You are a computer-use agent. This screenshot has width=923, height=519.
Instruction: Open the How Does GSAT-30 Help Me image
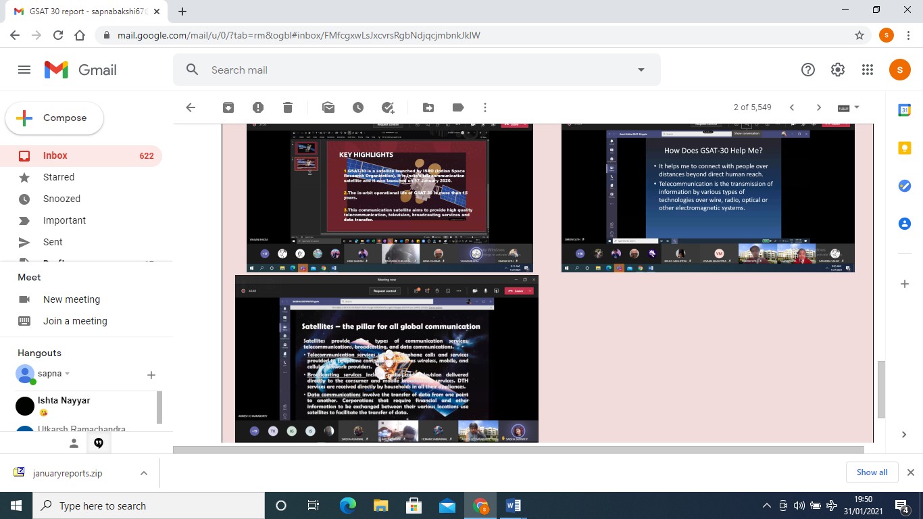point(708,198)
